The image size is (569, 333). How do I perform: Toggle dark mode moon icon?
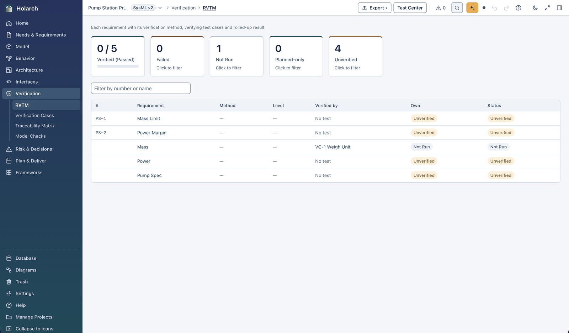click(535, 8)
